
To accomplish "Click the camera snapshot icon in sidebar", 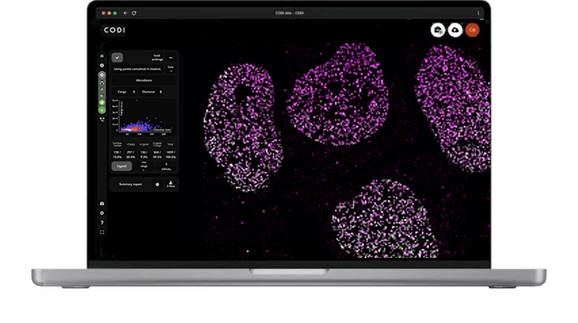I will point(102,204).
